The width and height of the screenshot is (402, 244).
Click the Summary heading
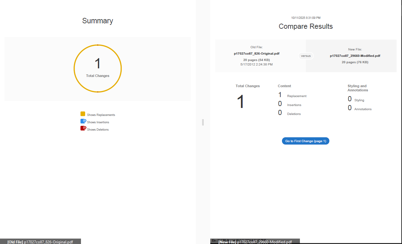click(x=98, y=21)
